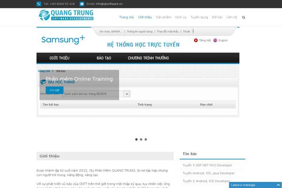Open the Giới thiệu navigation item

tap(145, 17)
